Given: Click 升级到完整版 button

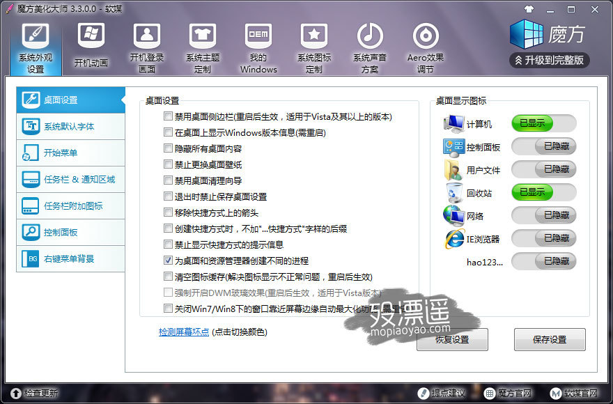Looking at the screenshot, I should (550, 60).
